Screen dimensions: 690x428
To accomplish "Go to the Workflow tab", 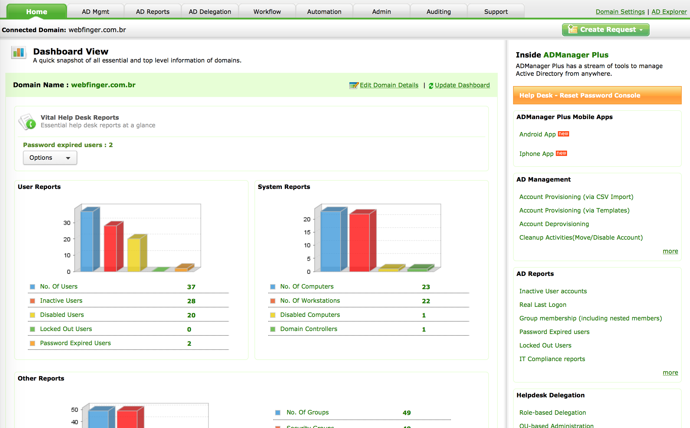I will click(x=267, y=11).
